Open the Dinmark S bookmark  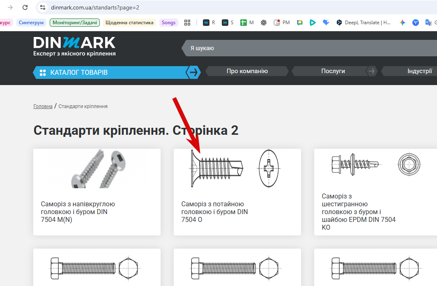(x=228, y=23)
